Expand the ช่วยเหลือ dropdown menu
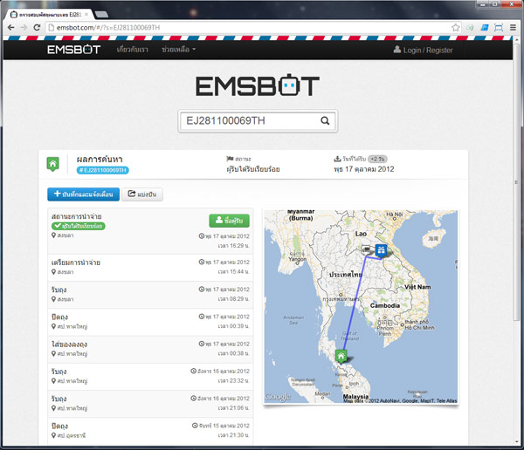This screenshot has height=450, width=524. (x=178, y=50)
